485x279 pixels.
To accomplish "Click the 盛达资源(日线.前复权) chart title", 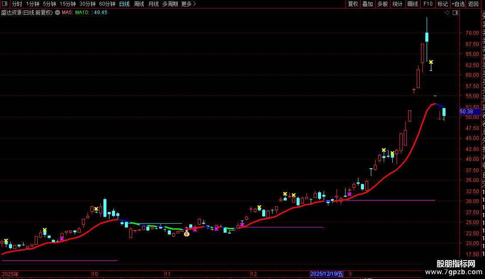I will coord(27,12).
